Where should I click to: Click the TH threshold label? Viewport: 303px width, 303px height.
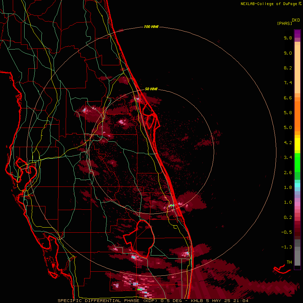[289, 262]
